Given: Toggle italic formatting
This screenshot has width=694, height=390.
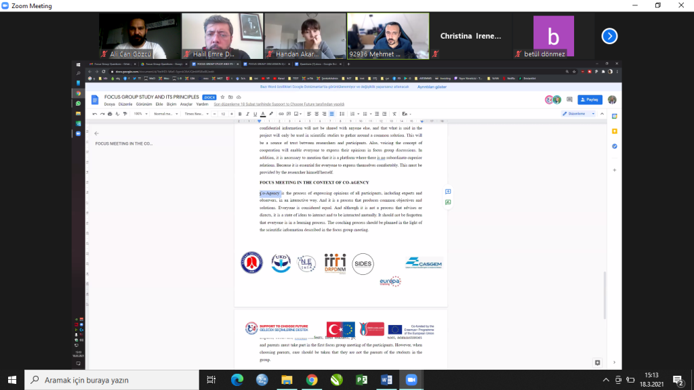Looking at the screenshot, I should pyautogui.click(x=247, y=114).
